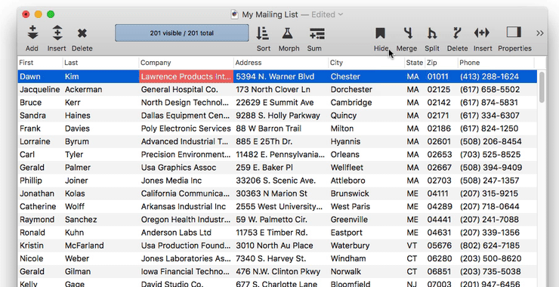Image resolution: width=559 pixels, height=287 pixels.
Task: Click the first name Lorraine
Action: pyautogui.click(x=35, y=141)
